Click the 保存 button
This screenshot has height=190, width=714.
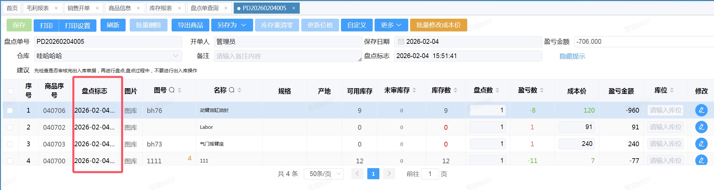tap(19, 25)
